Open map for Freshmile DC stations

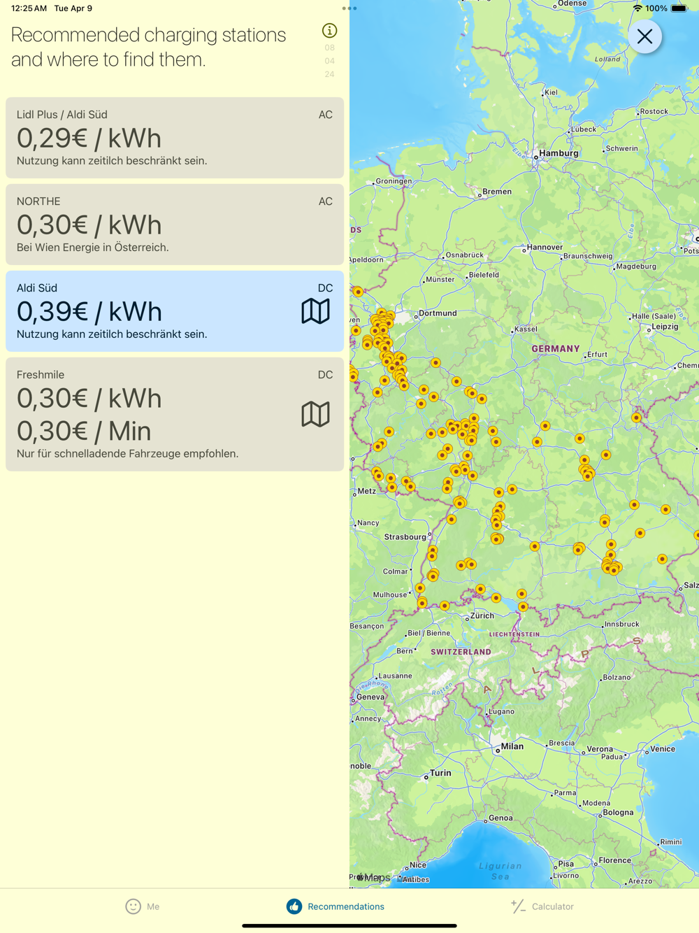click(315, 414)
